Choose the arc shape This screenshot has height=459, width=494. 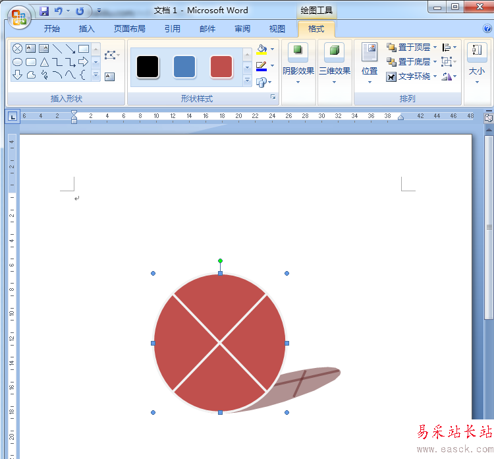click(57, 75)
